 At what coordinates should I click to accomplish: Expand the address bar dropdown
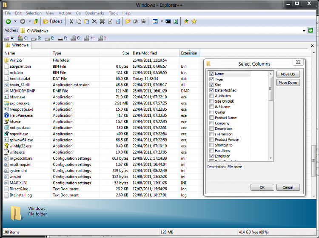(x=304, y=31)
